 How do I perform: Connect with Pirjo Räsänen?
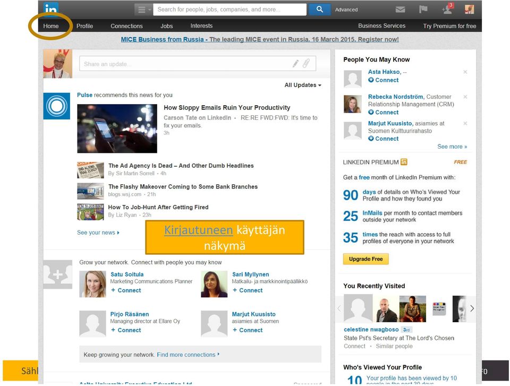coord(126,330)
